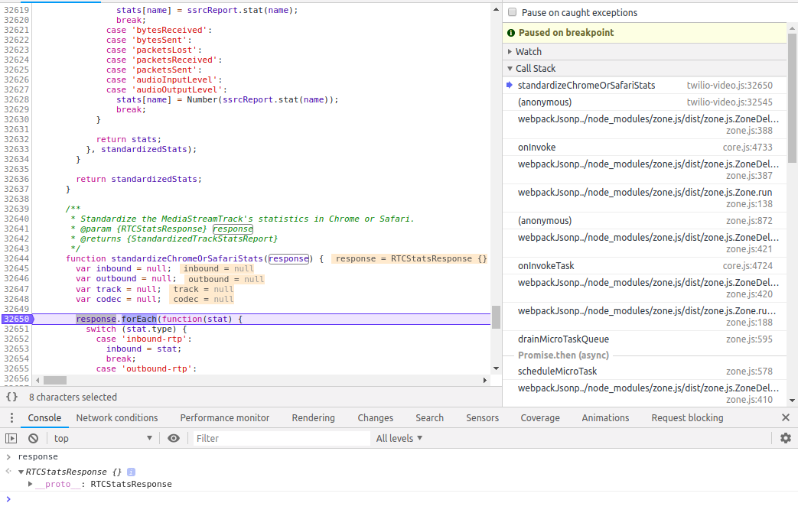
Task: Click the console Filter input
Action: tap(282, 439)
